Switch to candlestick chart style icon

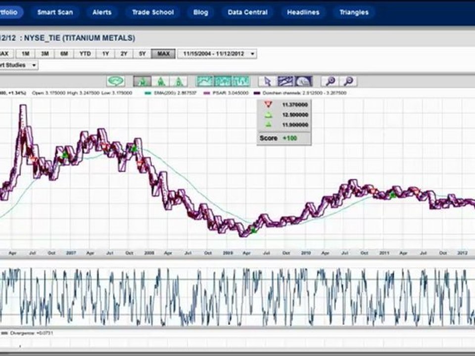[x=223, y=81]
